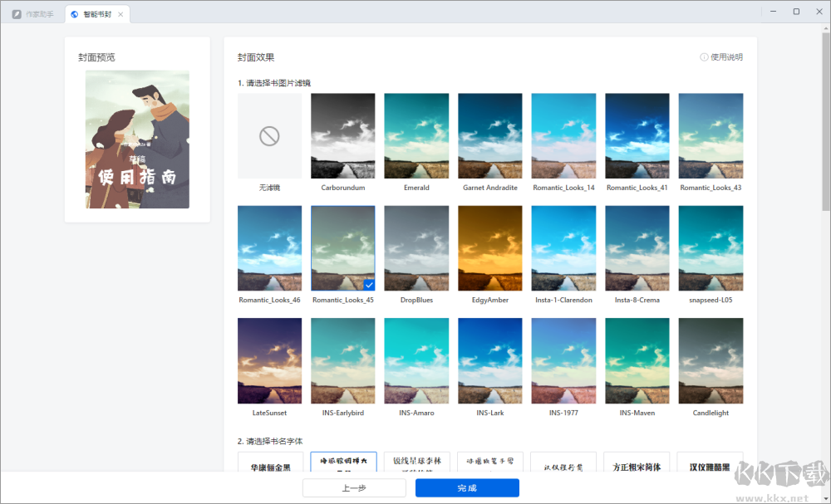
Task: Apply the INS-Lark filter
Action: click(489, 360)
